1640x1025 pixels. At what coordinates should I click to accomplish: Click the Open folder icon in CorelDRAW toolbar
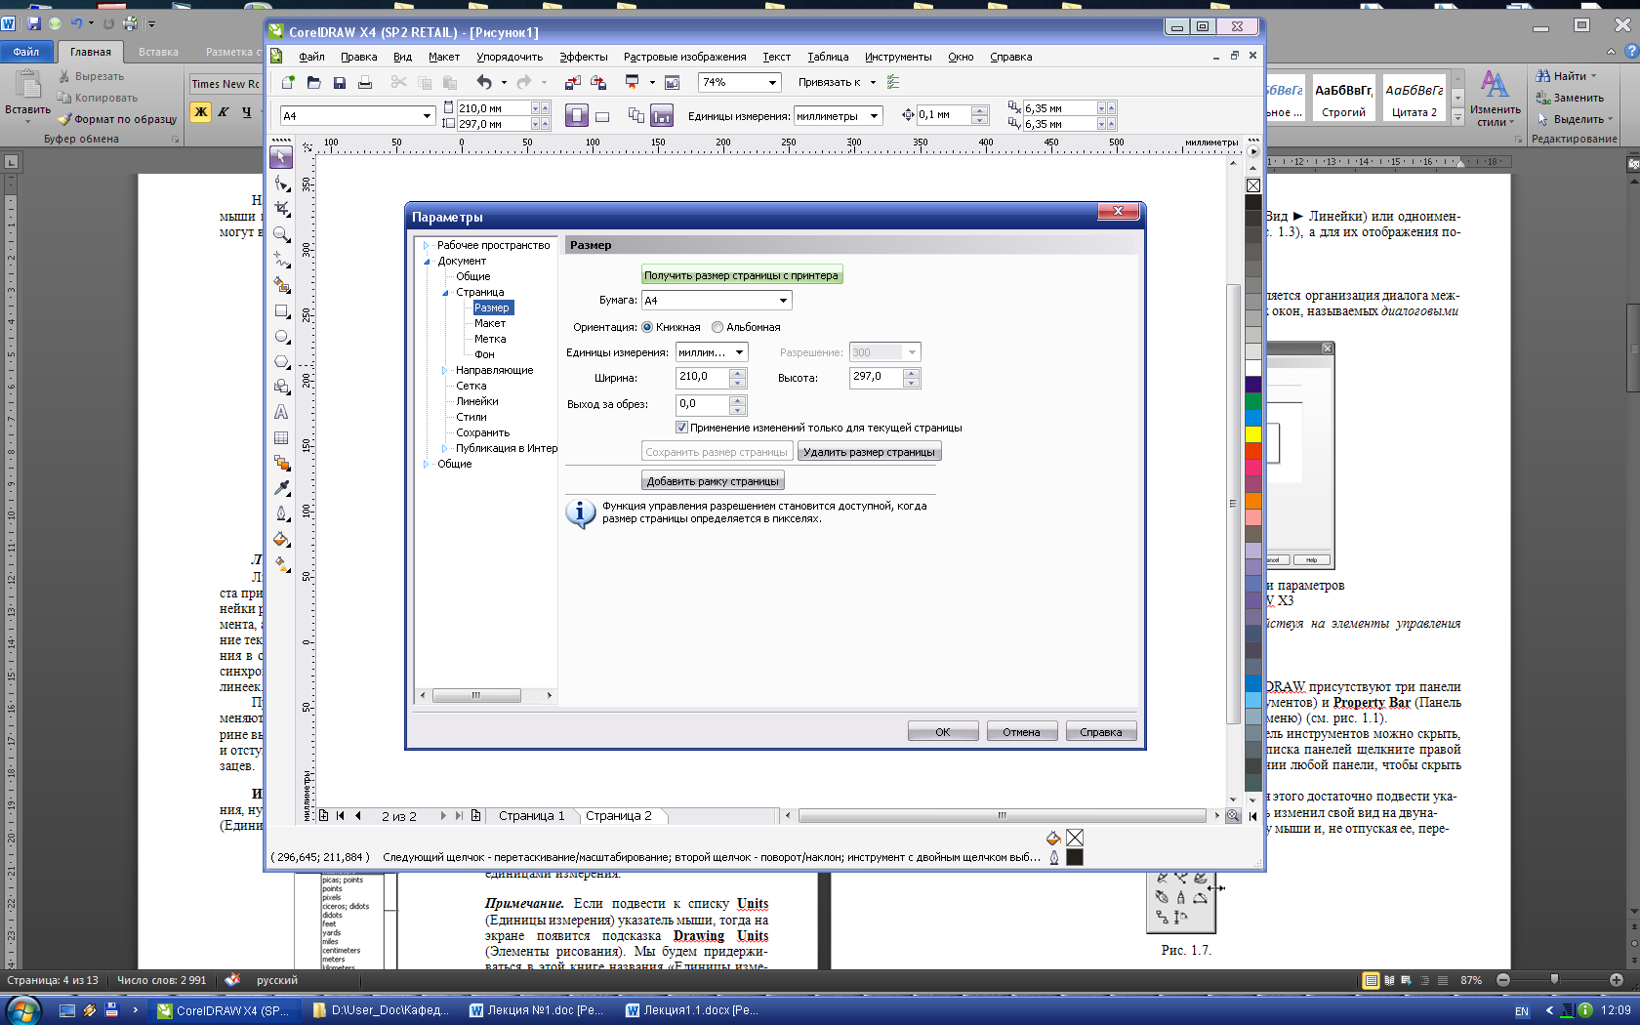tap(313, 83)
